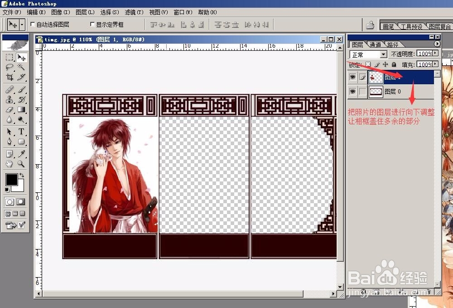Select the Lasso tool
The height and width of the screenshot is (308, 453).
[9, 67]
